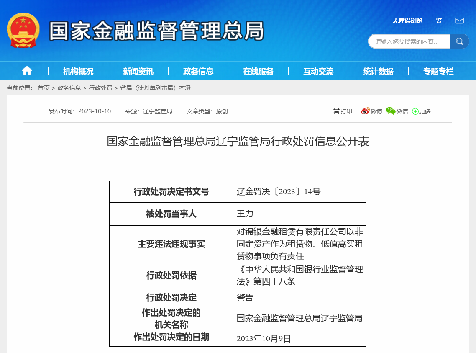476x353 pixels.
Task: Click 首页 in the breadcrumb
Action: tap(44, 88)
